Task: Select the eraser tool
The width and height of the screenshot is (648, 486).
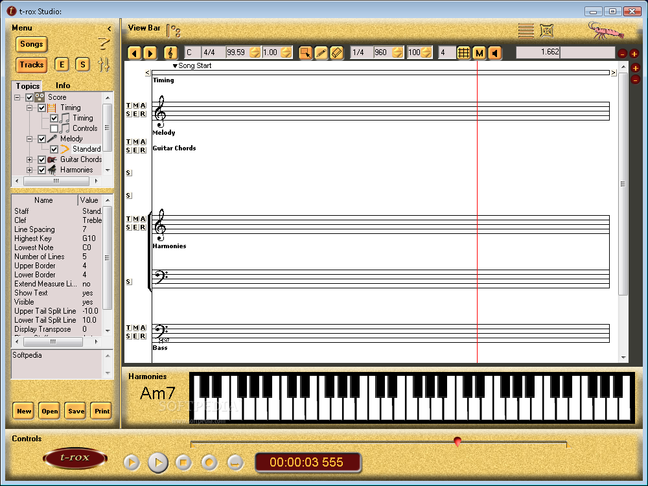Action: 337,52
